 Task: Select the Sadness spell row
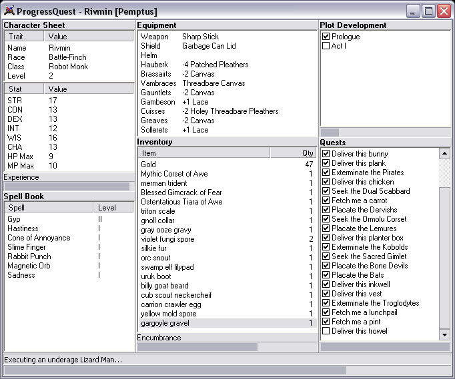coord(69,275)
